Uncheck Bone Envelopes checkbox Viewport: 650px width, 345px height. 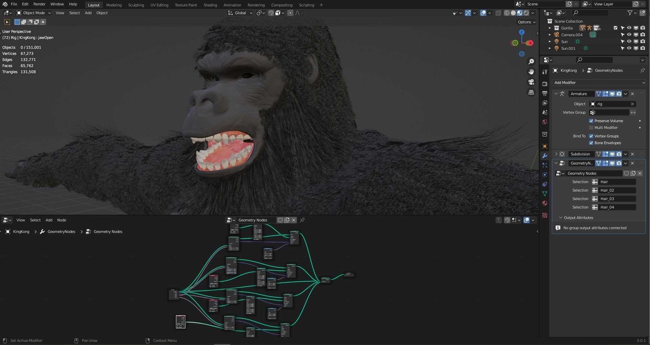click(591, 143)
